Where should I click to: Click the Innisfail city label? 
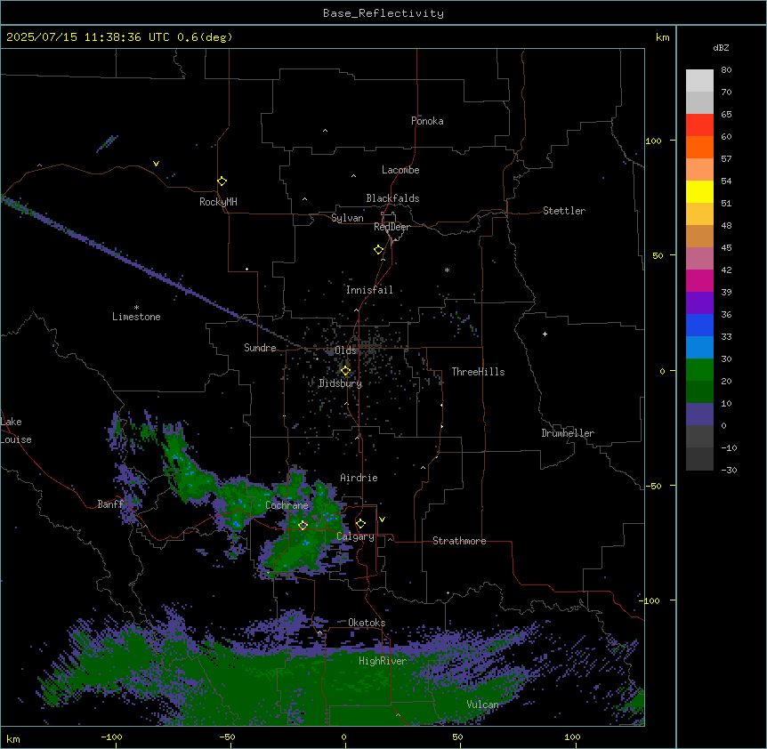click(x=369, y=290)
